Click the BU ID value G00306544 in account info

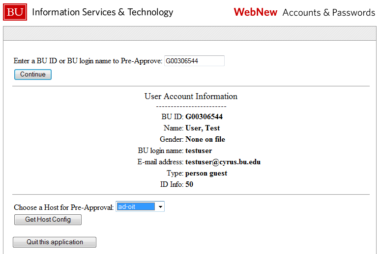tap(204, 117)
